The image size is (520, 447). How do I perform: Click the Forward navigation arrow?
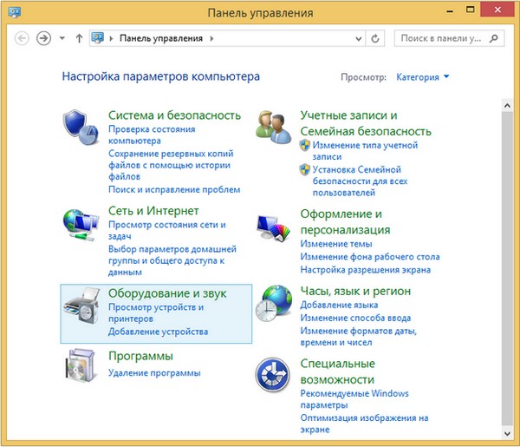(43, 38)
